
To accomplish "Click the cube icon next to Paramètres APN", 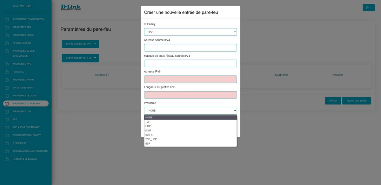I will [7, 27].
